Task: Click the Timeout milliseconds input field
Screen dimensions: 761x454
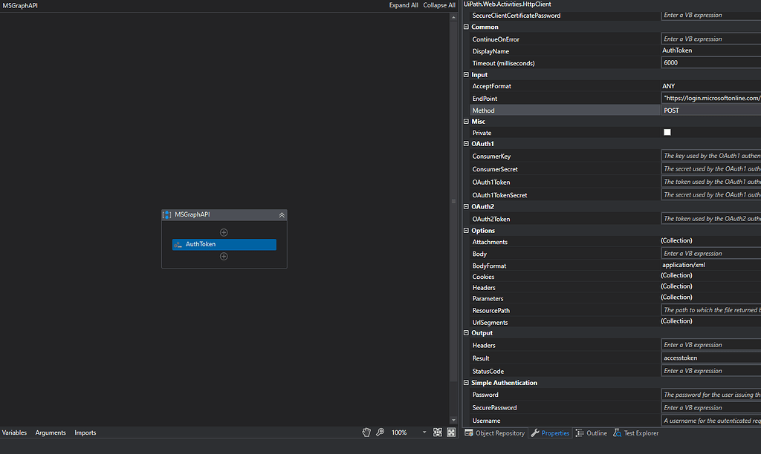Action: (x=706, y=62)
